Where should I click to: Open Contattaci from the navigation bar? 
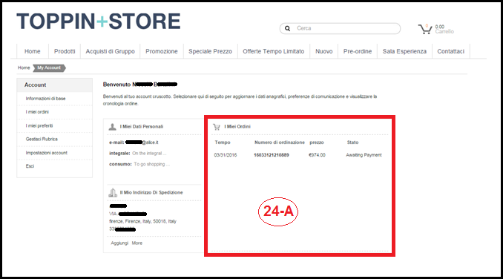tap(451, 51)
